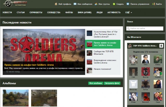The width and height of the screenshot is (166, 107).
Task: Click the Все альбомы button
Action: click(x=96, y=83)
